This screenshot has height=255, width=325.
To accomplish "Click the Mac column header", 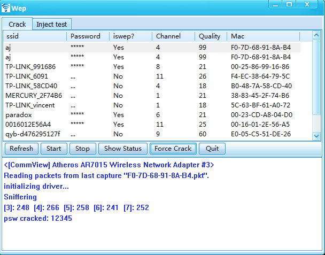I will (263, 36).
